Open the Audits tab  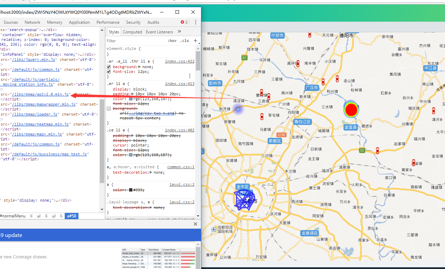[x=153, y=22]
